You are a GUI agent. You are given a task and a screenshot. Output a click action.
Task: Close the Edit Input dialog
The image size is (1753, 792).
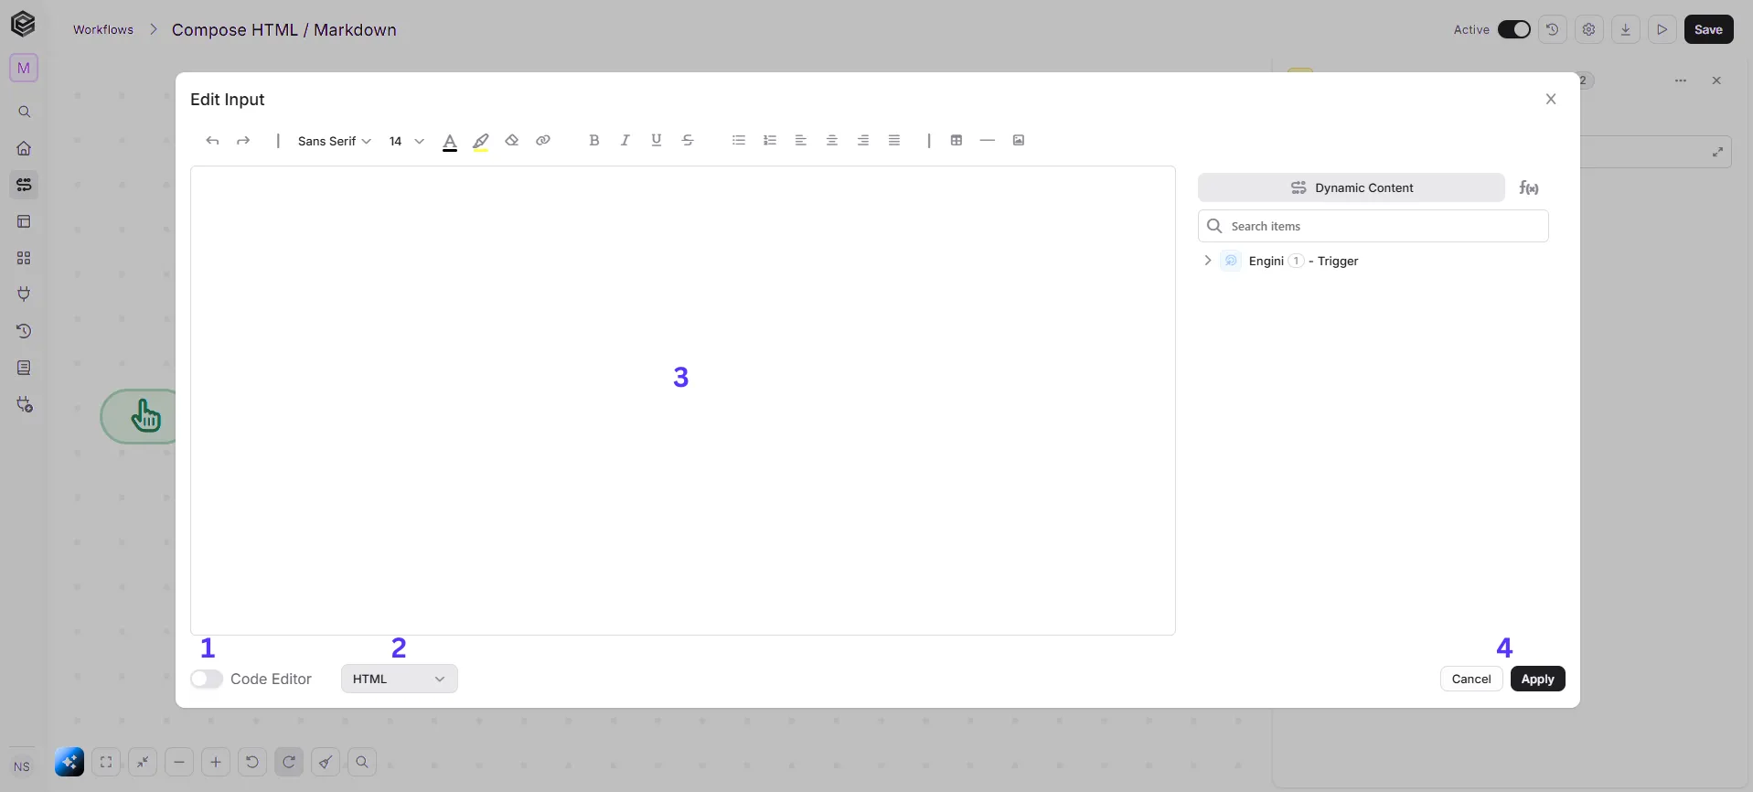click(1551, 99)
